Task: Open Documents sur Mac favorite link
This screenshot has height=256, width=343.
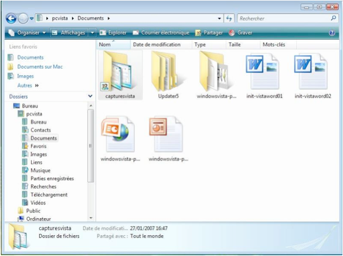Action: [40, 66]
